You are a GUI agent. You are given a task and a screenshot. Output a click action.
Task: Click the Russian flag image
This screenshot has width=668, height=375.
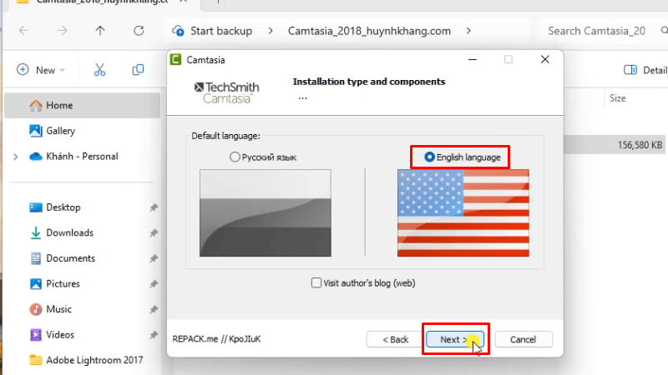click(265, 212)
